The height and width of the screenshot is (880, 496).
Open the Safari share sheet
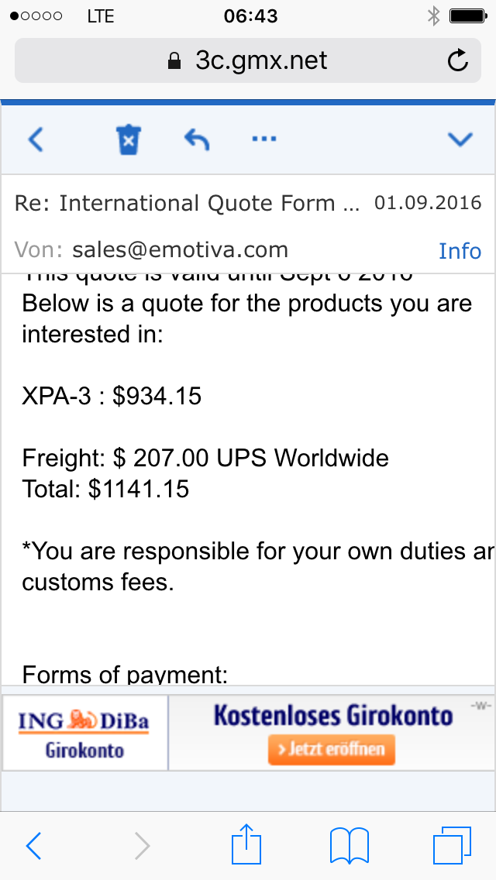click(x=247, y=844)
